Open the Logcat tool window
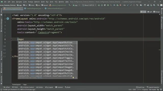This screenshot has width=163, height=91. [x=49, y=87]
